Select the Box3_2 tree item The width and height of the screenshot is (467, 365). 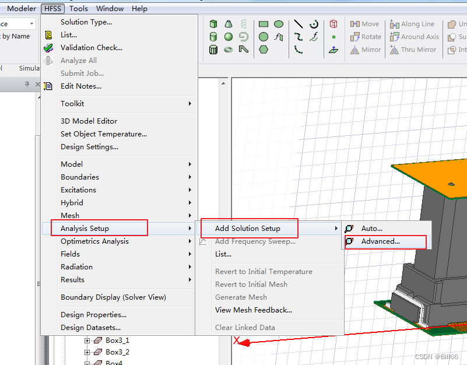click(117, 352)
